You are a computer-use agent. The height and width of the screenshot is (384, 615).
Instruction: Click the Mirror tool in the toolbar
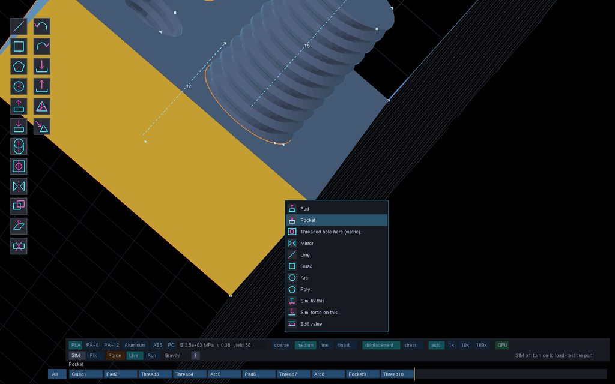point(19,186)
